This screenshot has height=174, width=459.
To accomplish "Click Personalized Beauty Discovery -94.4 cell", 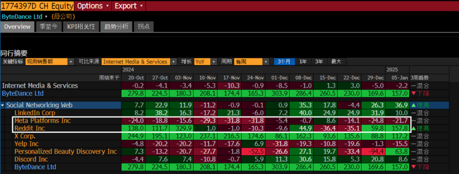I will point(374,152).
